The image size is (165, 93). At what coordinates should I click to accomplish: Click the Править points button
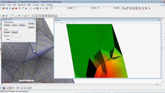[x=7, y=32]
